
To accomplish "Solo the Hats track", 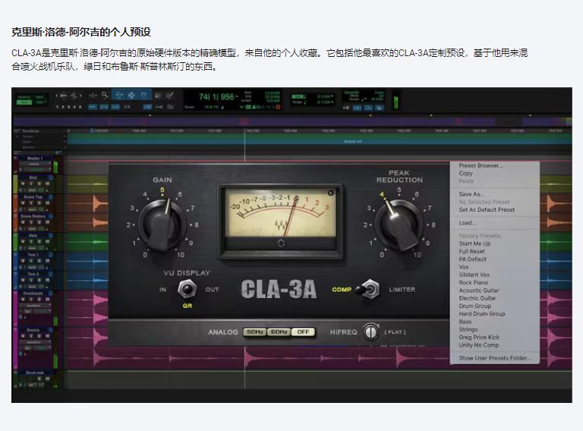I will point(39,241).
